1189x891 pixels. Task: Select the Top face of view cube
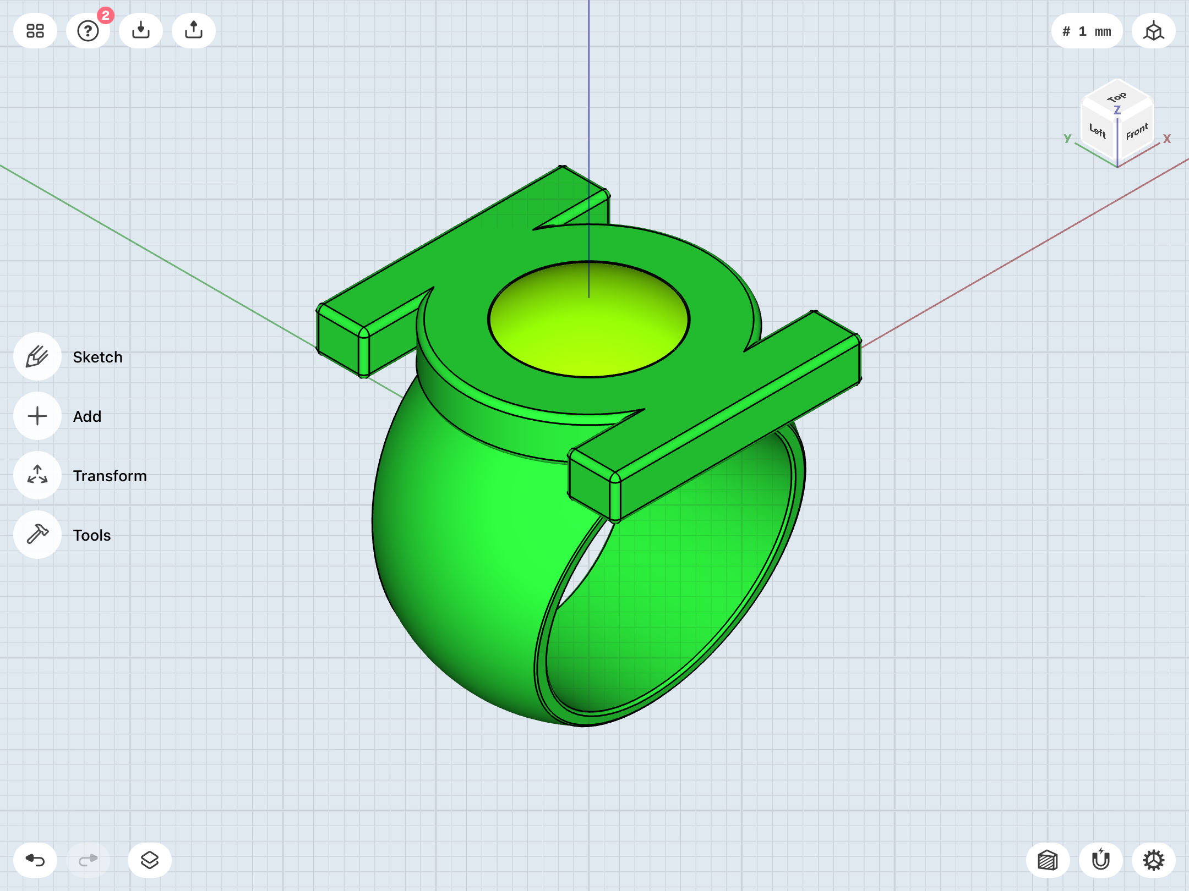1117,98
